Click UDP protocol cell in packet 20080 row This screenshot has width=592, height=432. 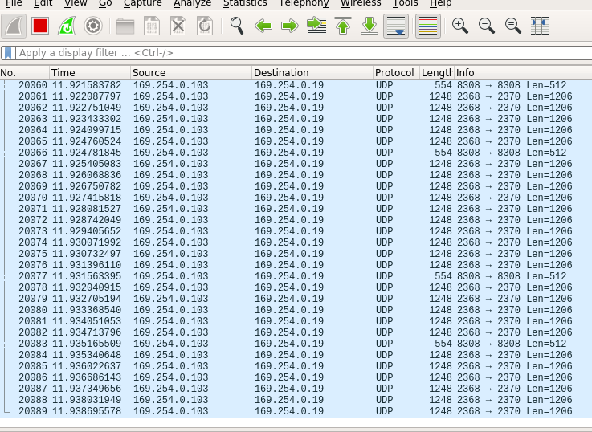point(384,310)
